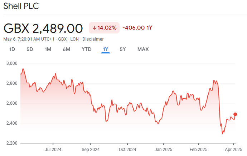Click the -406.00 1Y change value
The image size is (247, 156).
pyautogui.click(x=137, y=28)
